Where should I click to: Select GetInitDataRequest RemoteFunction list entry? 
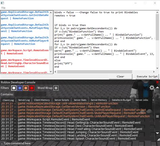pos(25,15)
